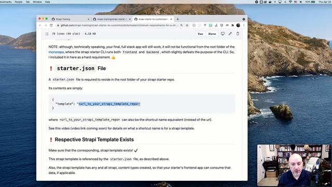The image size is (332, 187).
Task: Open the Tab menu
Action: pos(27,2)
